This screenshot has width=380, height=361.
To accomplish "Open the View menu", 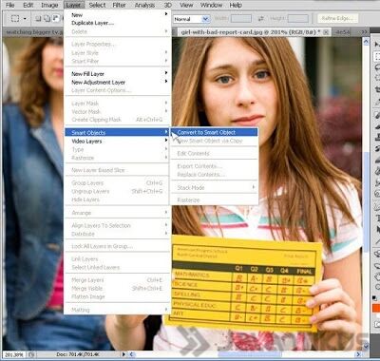I will 186,5.
